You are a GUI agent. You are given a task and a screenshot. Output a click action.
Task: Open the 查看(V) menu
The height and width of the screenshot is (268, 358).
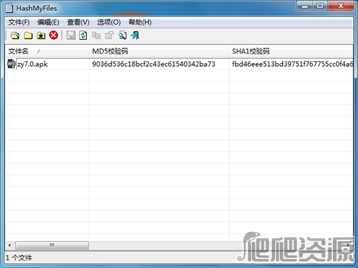click(78, 23)
